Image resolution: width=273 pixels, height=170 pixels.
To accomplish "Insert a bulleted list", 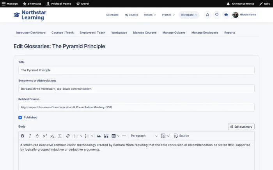I will click(x=76, y=136).
